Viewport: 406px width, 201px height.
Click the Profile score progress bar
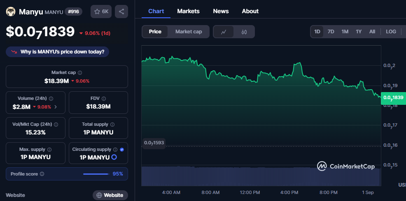coord(96,174)
